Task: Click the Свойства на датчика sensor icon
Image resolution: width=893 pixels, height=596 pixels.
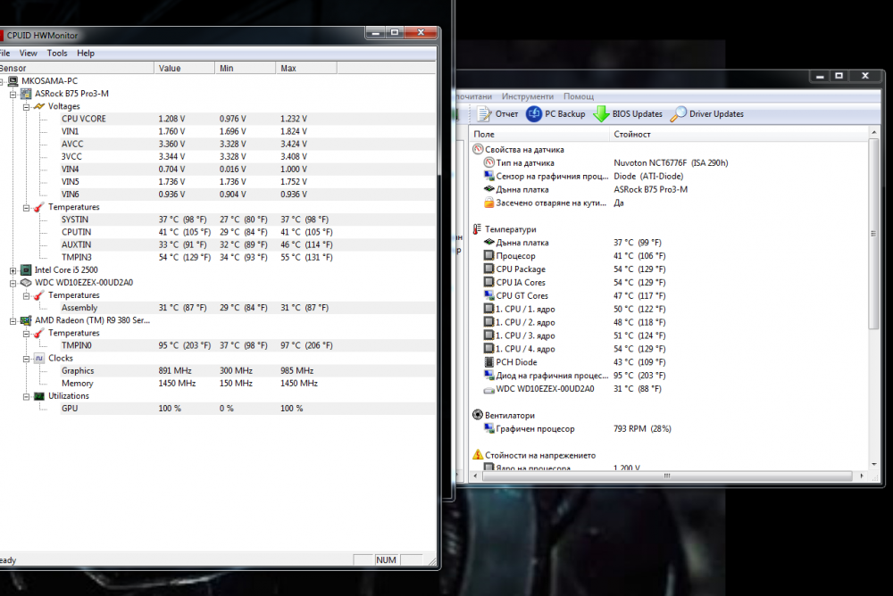Action: pyautogui.click(x=478, y=149)
